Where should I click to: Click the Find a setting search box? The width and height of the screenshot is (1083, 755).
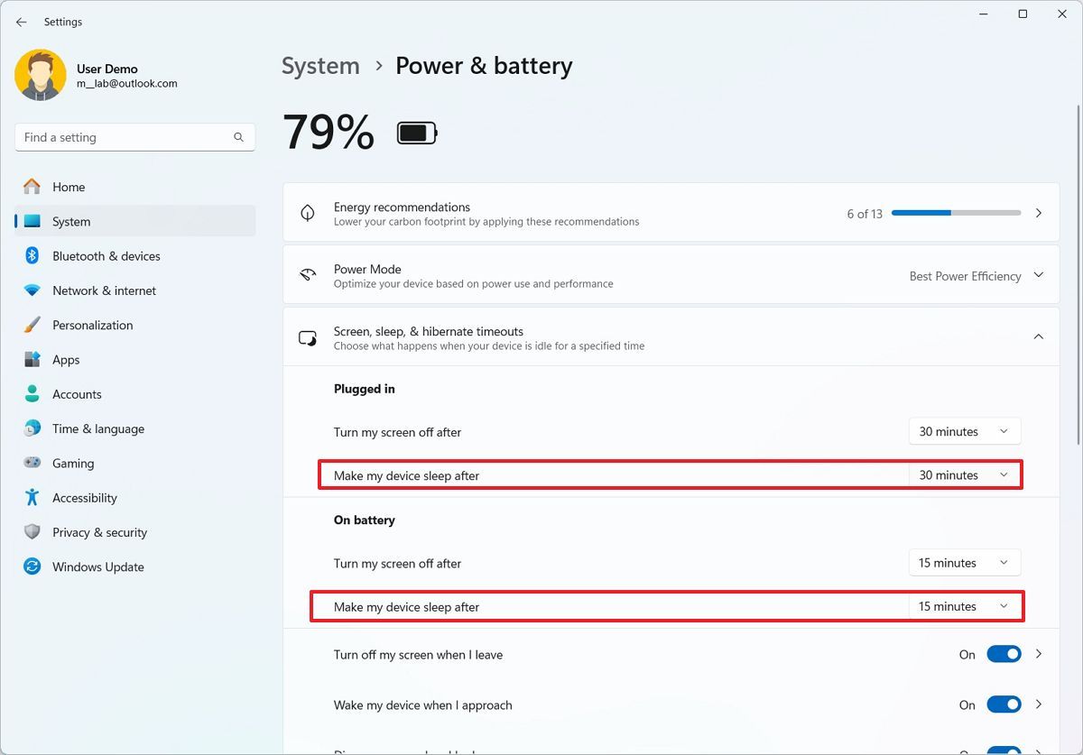134,136
